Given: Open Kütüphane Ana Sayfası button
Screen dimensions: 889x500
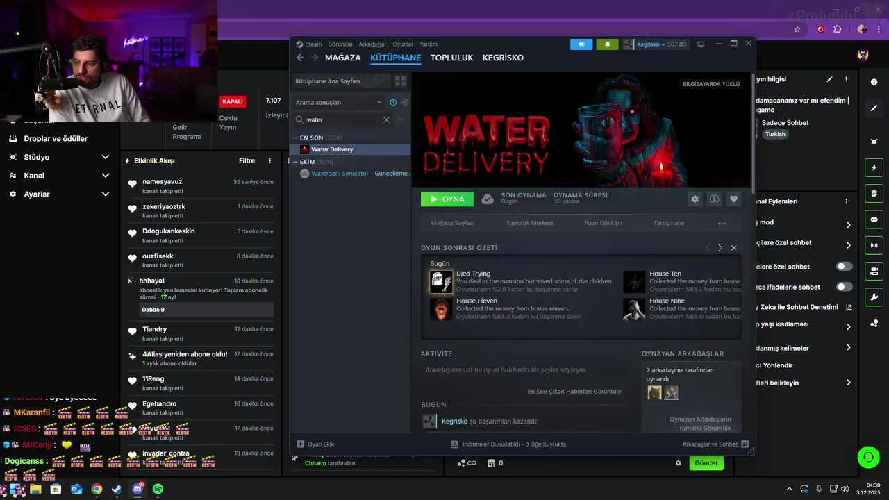Looking at the screenshot, I should [340, 81].
